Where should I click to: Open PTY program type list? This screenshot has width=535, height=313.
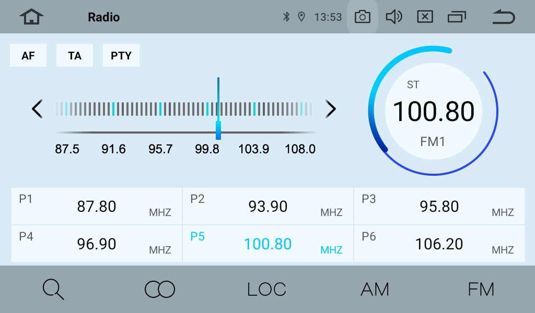pos(121,55)
